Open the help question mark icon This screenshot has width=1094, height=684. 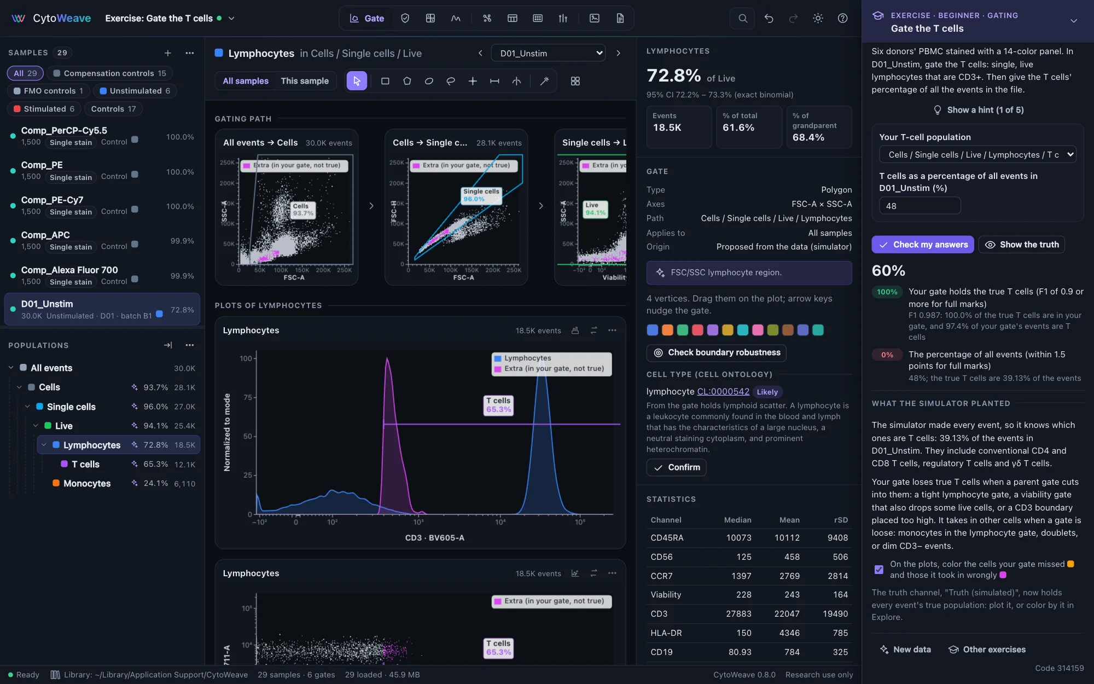842,18
